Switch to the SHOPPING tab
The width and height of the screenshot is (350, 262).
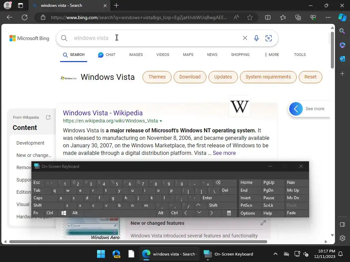240,55
